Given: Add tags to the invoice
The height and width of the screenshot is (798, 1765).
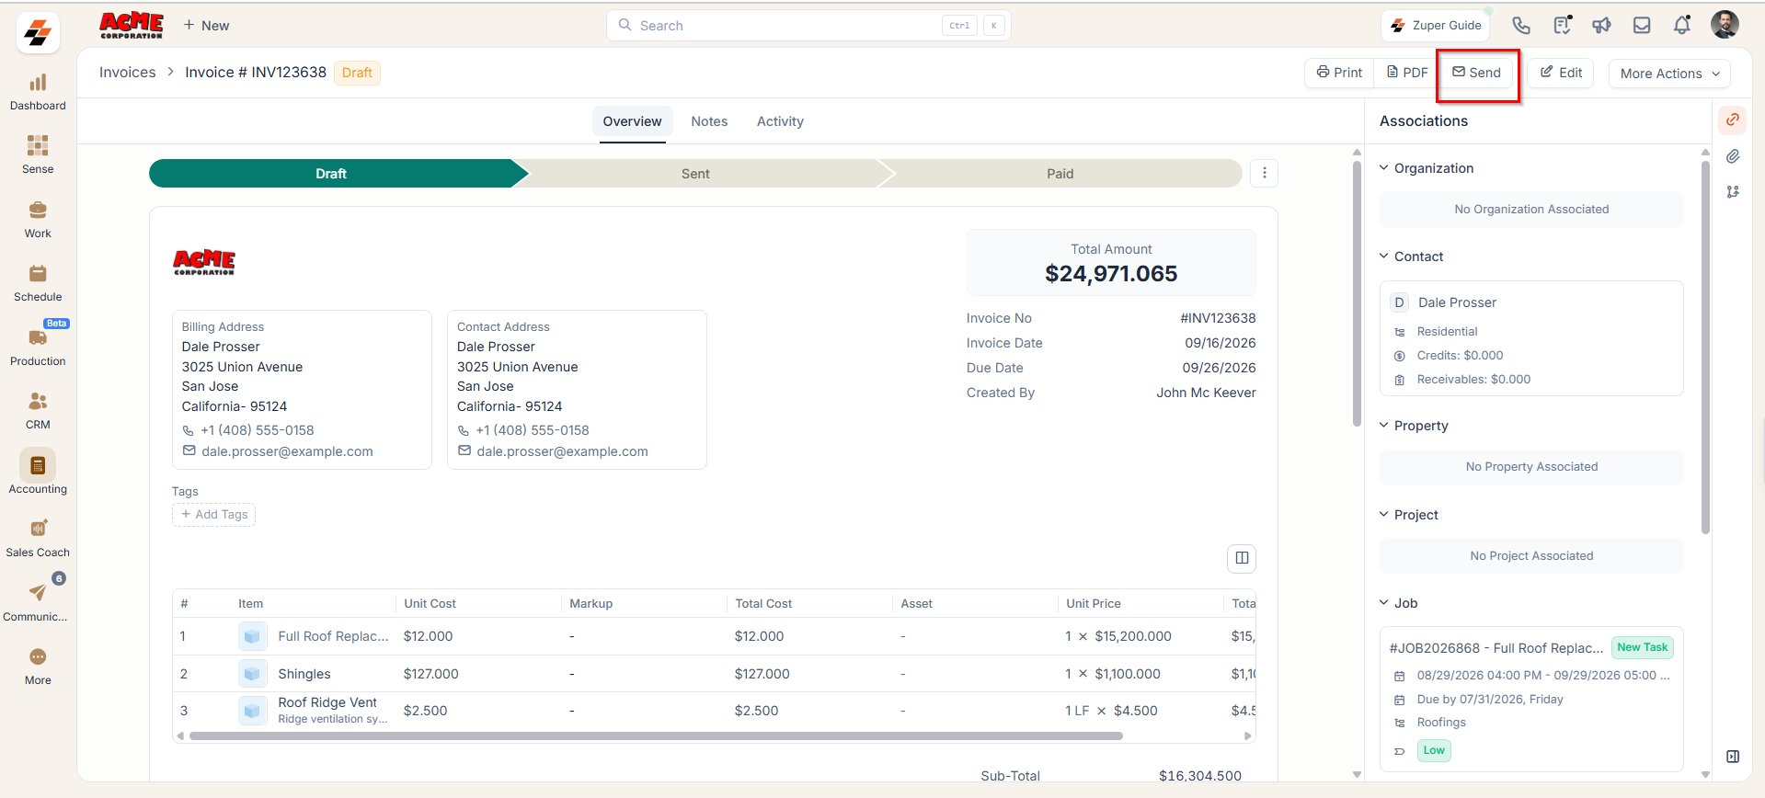Looking at the screenshot, I should [x=213, y=515].
